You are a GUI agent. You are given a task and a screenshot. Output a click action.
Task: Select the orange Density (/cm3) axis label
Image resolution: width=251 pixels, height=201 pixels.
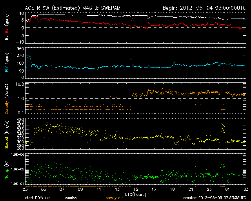(x=6, y=99)
